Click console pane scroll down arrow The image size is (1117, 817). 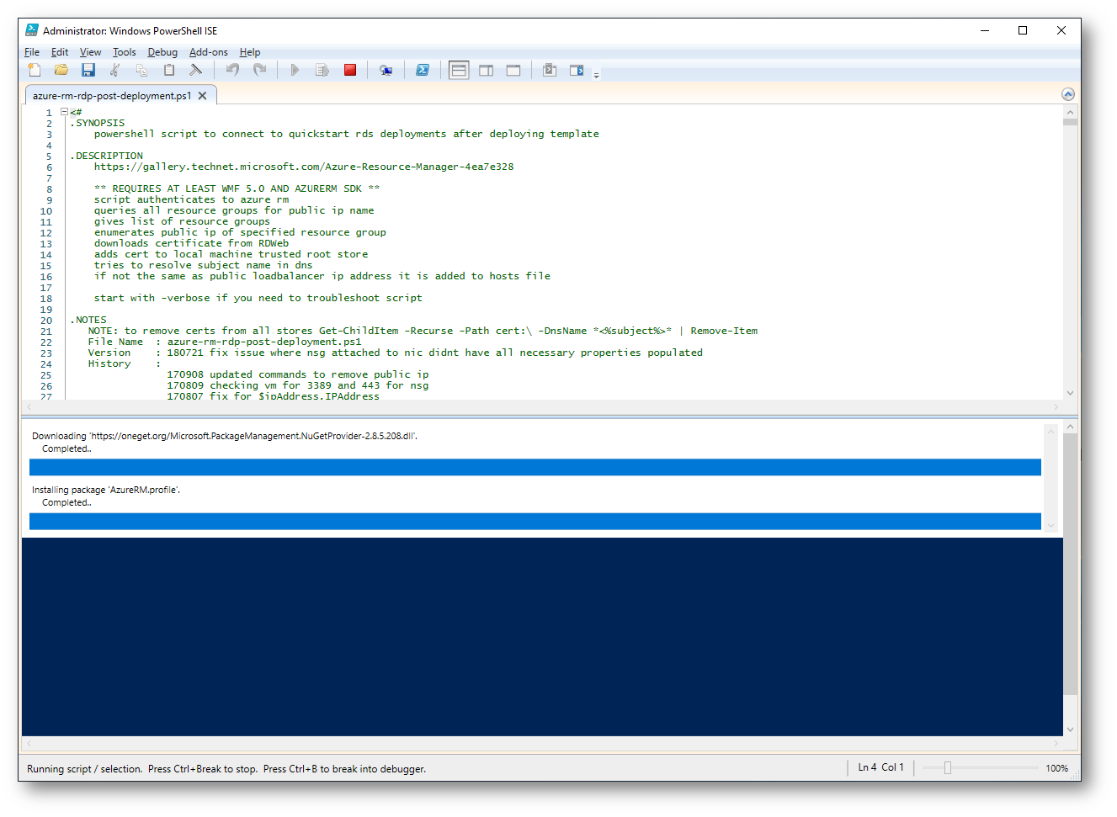coord(1070,729)
